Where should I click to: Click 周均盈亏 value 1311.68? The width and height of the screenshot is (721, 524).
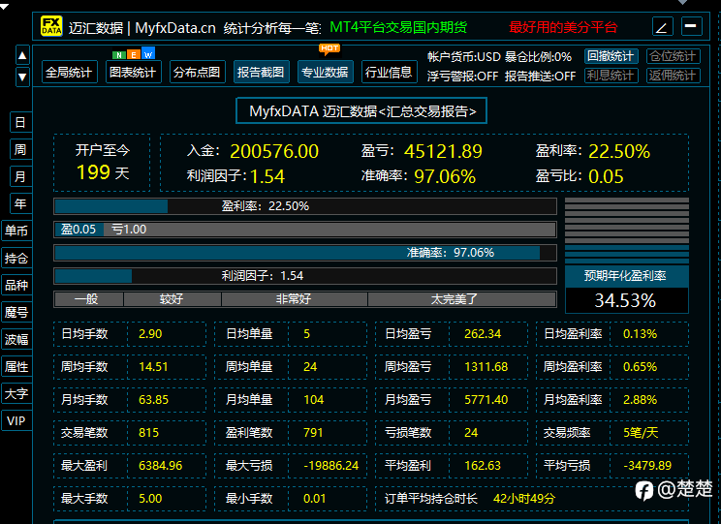pyautogui.click(x=486, y=367)
